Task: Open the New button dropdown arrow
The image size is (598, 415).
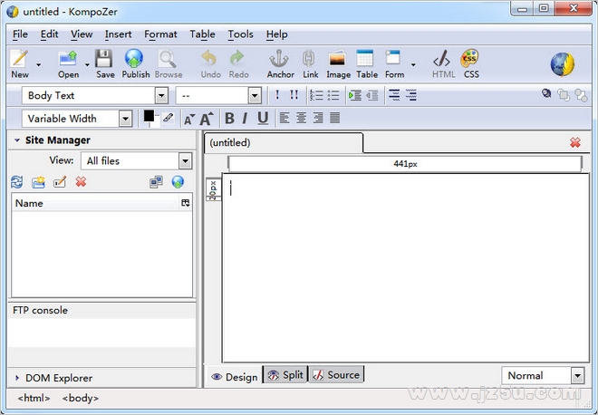Action: 39,65
